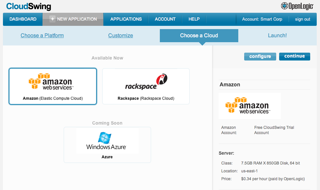Click the Coming Soon heading
The image size is (320, 190).
click(x=107, y=123)
